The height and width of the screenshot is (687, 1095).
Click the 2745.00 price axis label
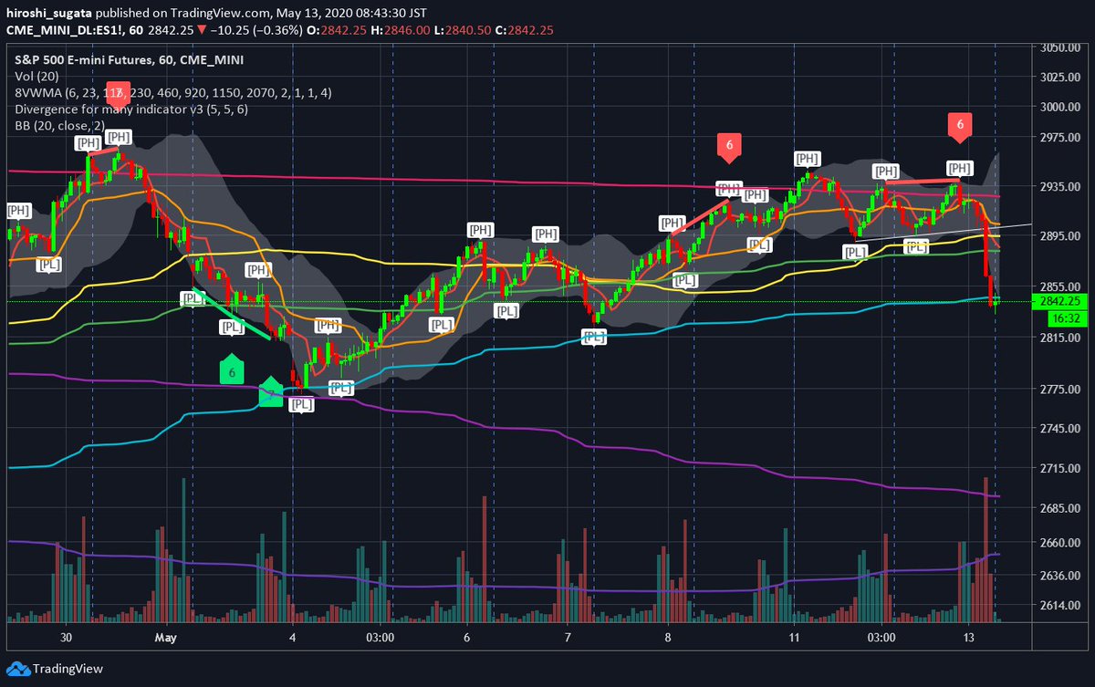pyautogui.click(x=1059, y=429)
